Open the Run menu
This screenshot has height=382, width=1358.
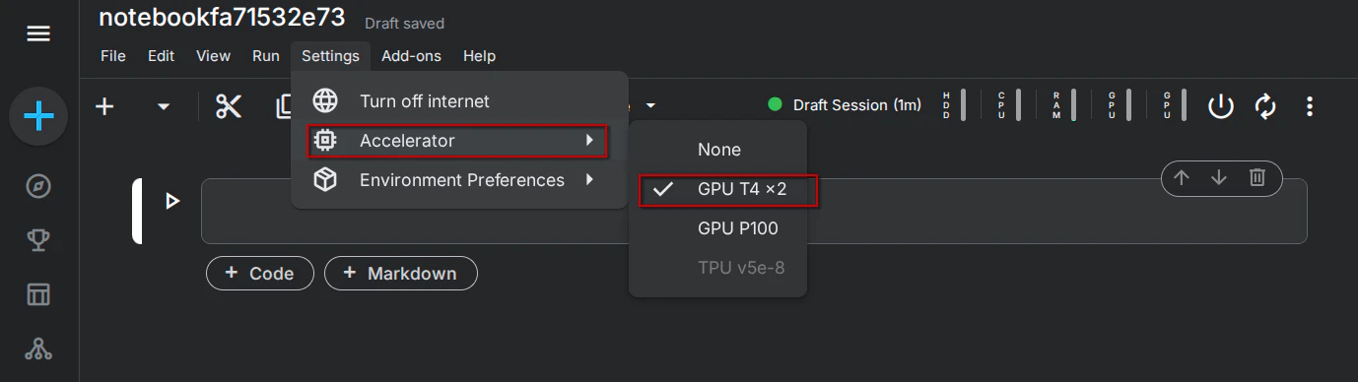(266, 56)
